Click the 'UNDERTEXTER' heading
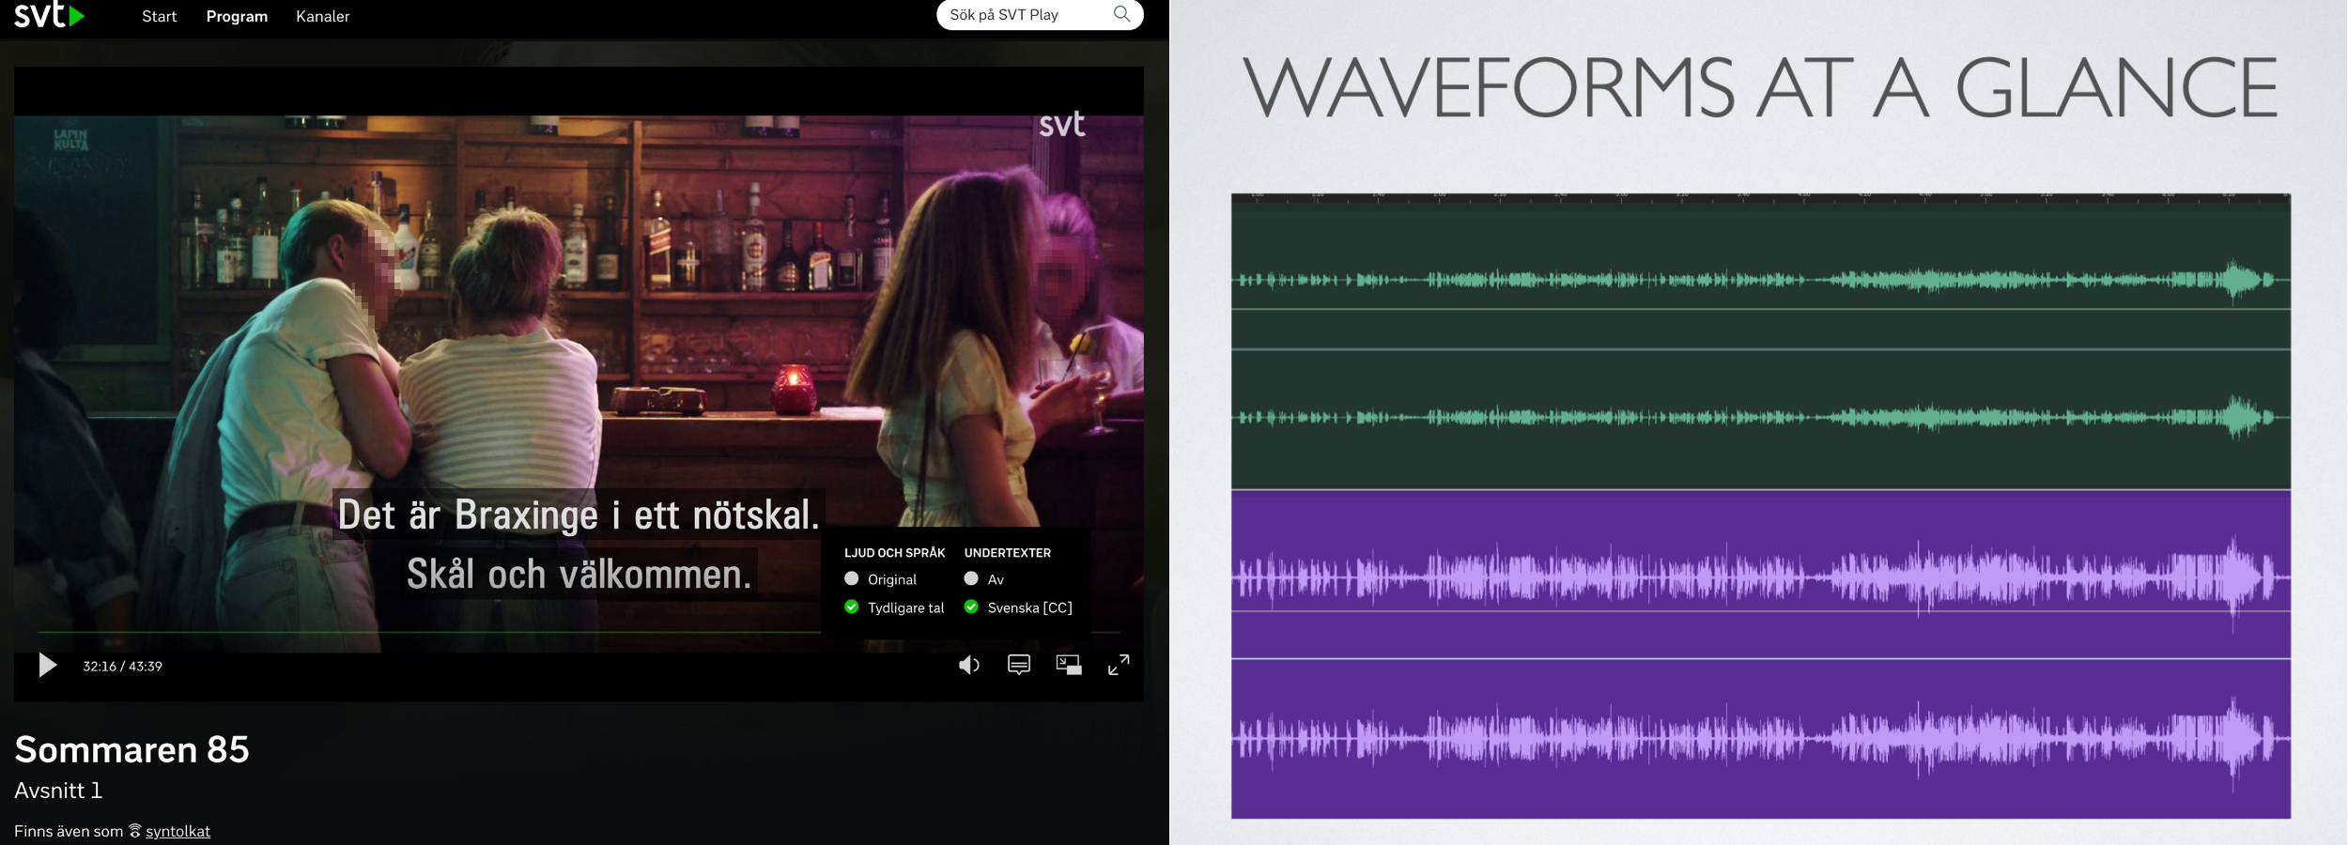Image resolution: width=2348 pixels, height=845 pixels. click(x=1008, y=553)
